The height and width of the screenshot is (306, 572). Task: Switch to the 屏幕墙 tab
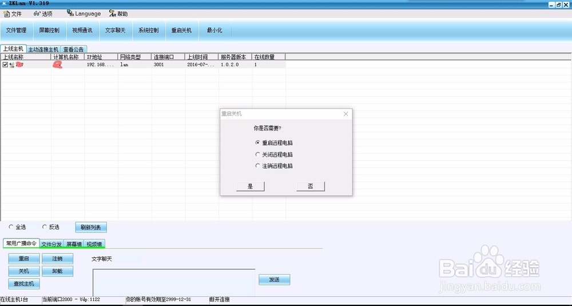click(x=74, y=244)
